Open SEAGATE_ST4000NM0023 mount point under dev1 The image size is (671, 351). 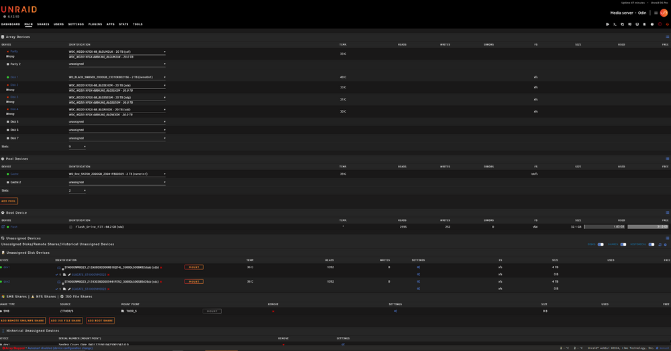tap(89, 275)
